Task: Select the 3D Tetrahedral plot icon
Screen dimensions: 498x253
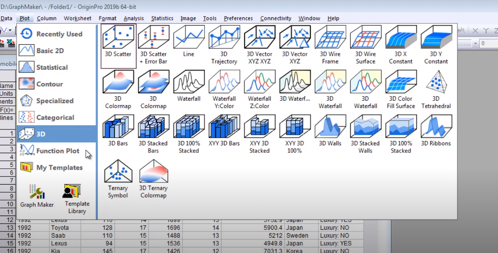Action: 436,90
